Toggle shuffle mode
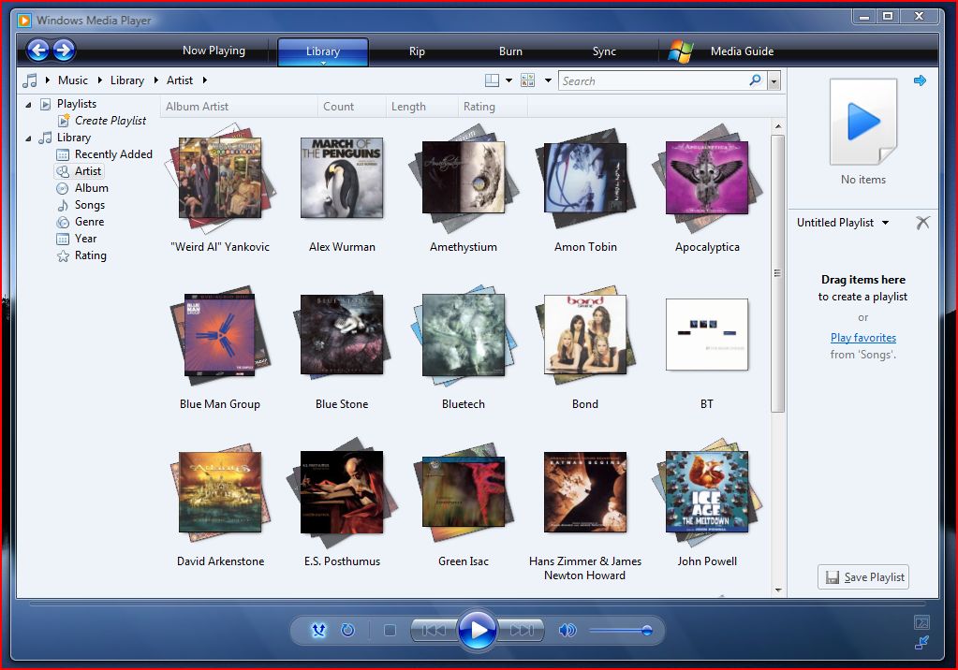 click(319, 630)
